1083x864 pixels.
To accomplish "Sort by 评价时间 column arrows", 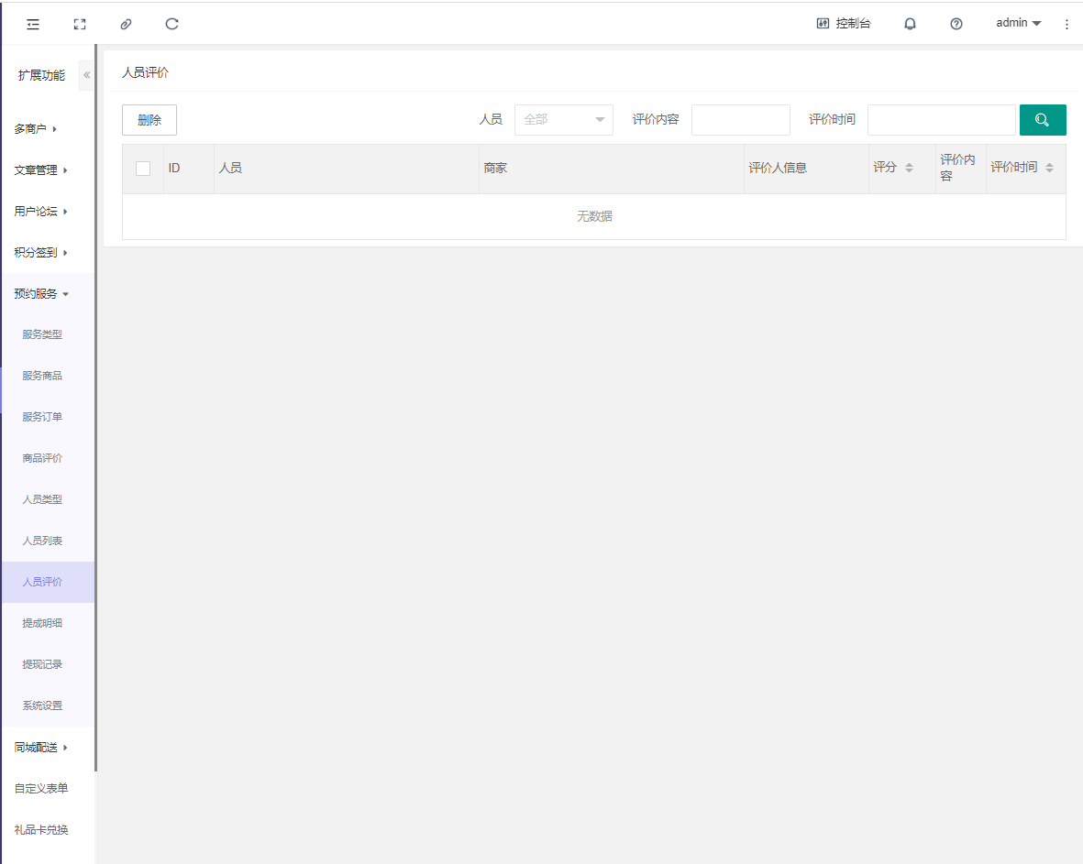I will tap(1049, 168).
